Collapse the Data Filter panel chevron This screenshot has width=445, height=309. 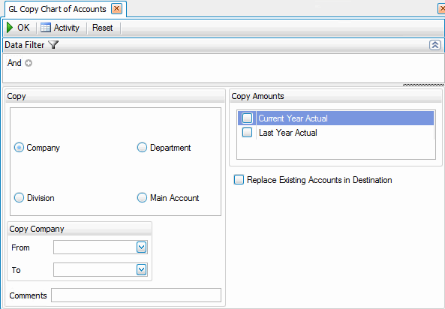pyautogui.click(x=435, y=45)
